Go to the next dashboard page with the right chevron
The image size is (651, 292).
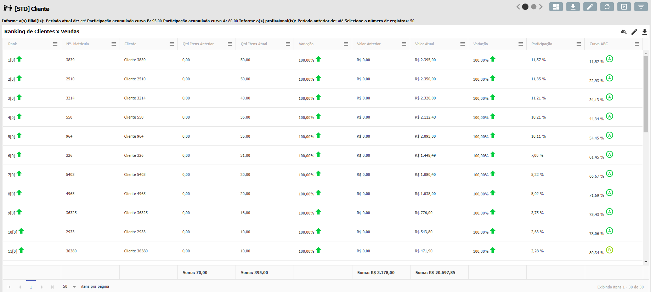[541, 7]
